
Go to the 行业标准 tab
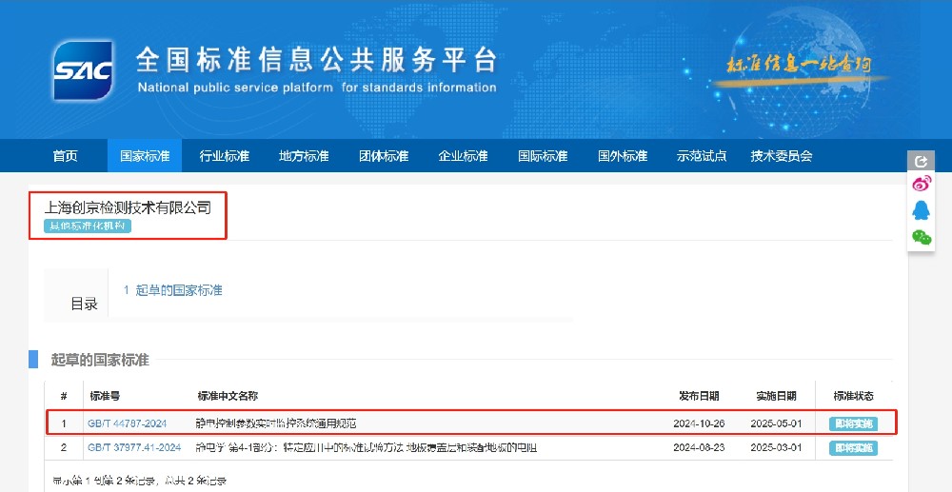[224, 156]
